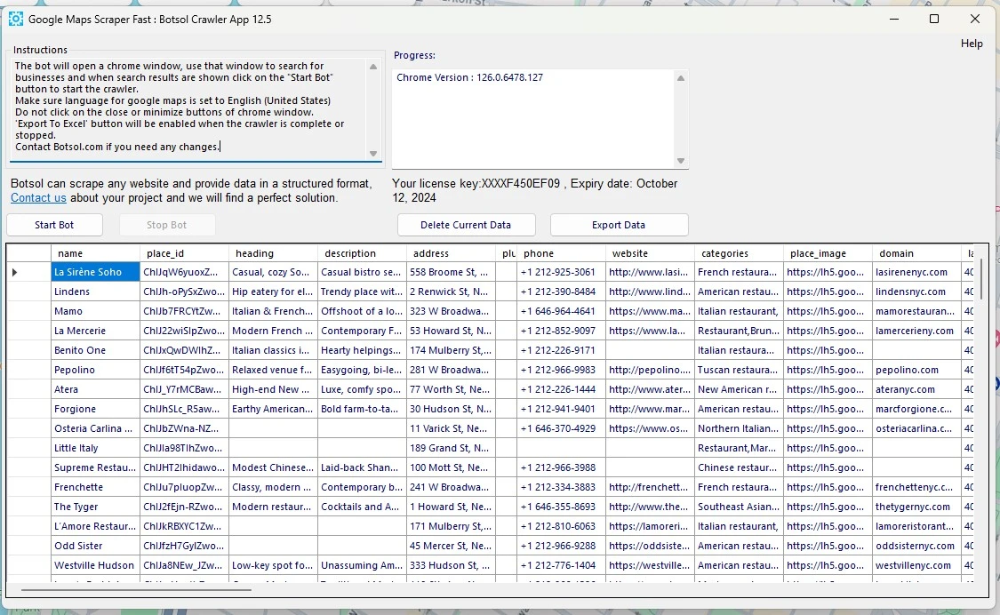Click the phone column header
Image resolution: width=1000 pixels, height=615 pixels.
click(x=561, y=253)
